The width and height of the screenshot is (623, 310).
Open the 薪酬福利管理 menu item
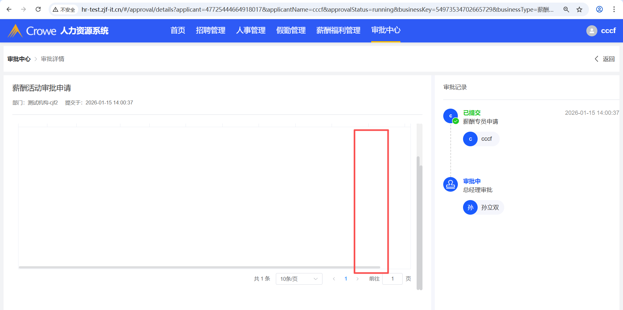click(338, 30)
